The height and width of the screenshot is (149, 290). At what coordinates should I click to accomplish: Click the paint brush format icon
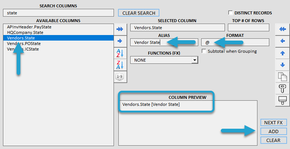(x=283, y=100)
